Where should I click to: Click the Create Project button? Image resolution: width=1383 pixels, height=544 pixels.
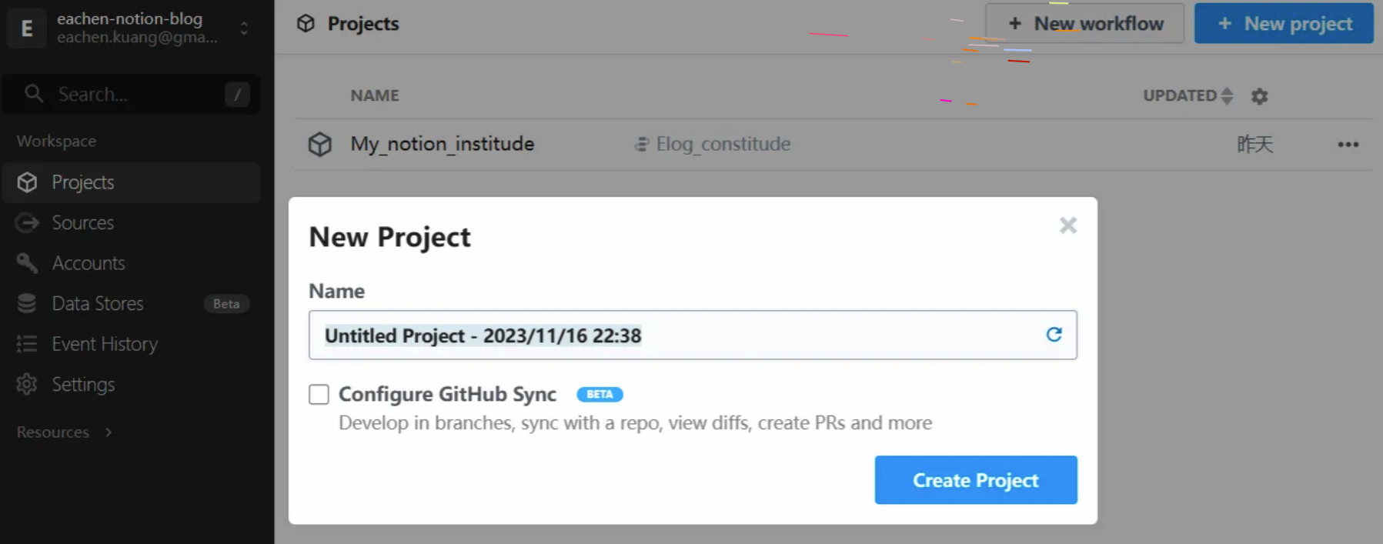pos(976,480)
